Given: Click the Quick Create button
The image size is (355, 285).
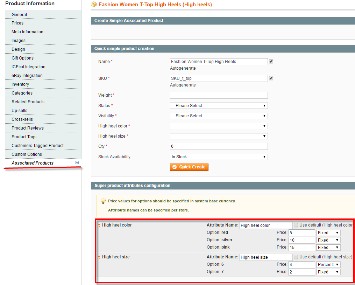Looking at the screenshot, I should point(189,167).
